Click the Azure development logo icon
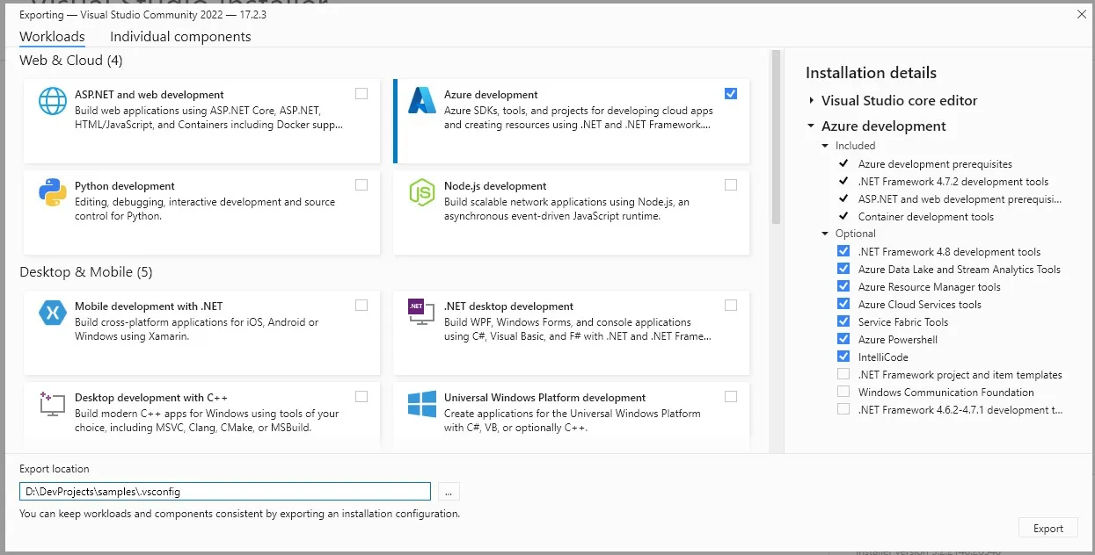The width and height of the screenshot is (1095, 555). pos(422,101)
